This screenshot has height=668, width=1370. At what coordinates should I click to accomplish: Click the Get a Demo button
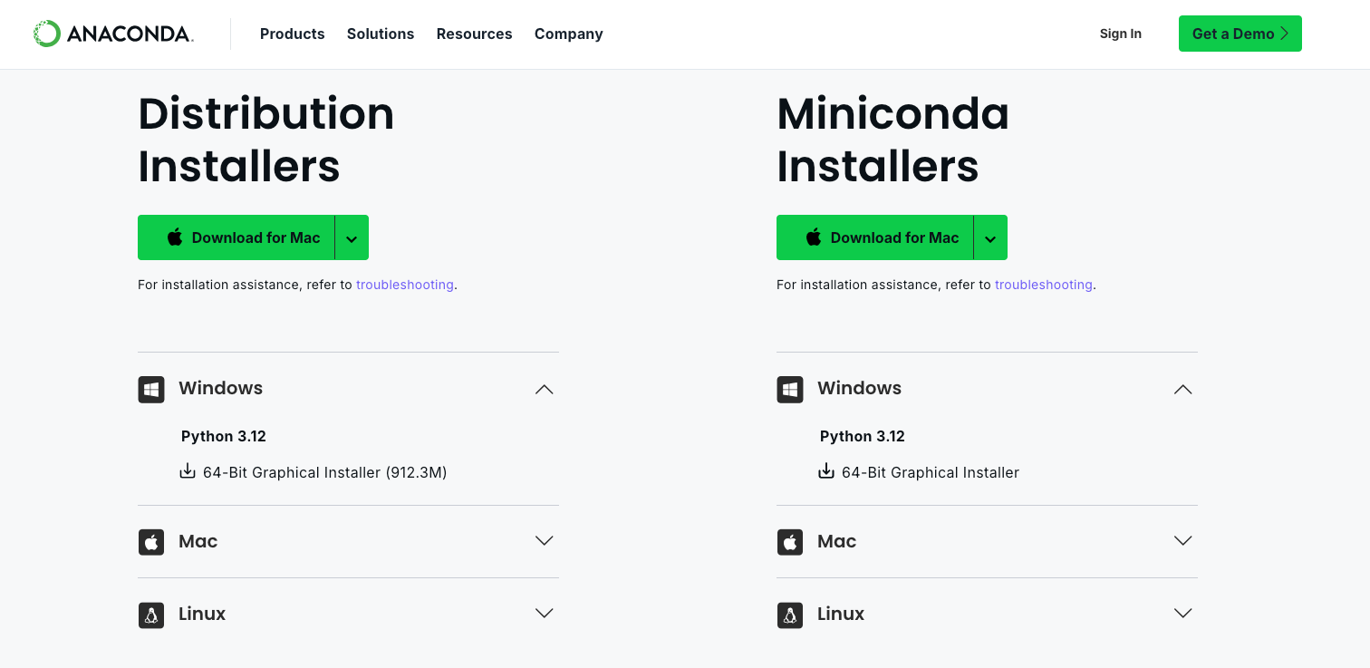coord(1240,34)
